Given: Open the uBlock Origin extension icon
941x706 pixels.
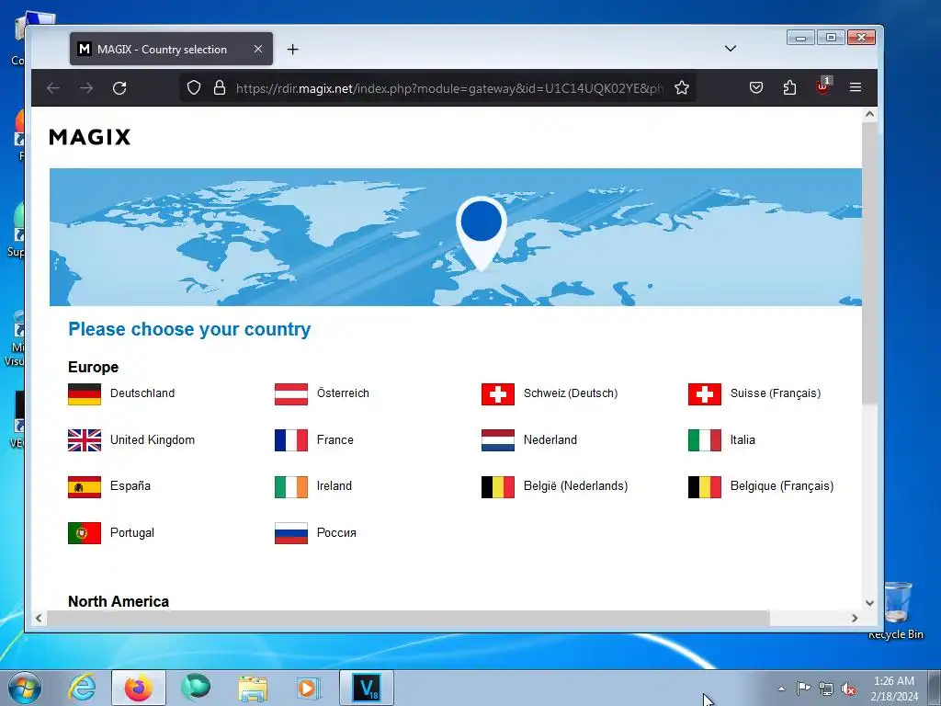Looking at the screenshot, I should 822,87.
